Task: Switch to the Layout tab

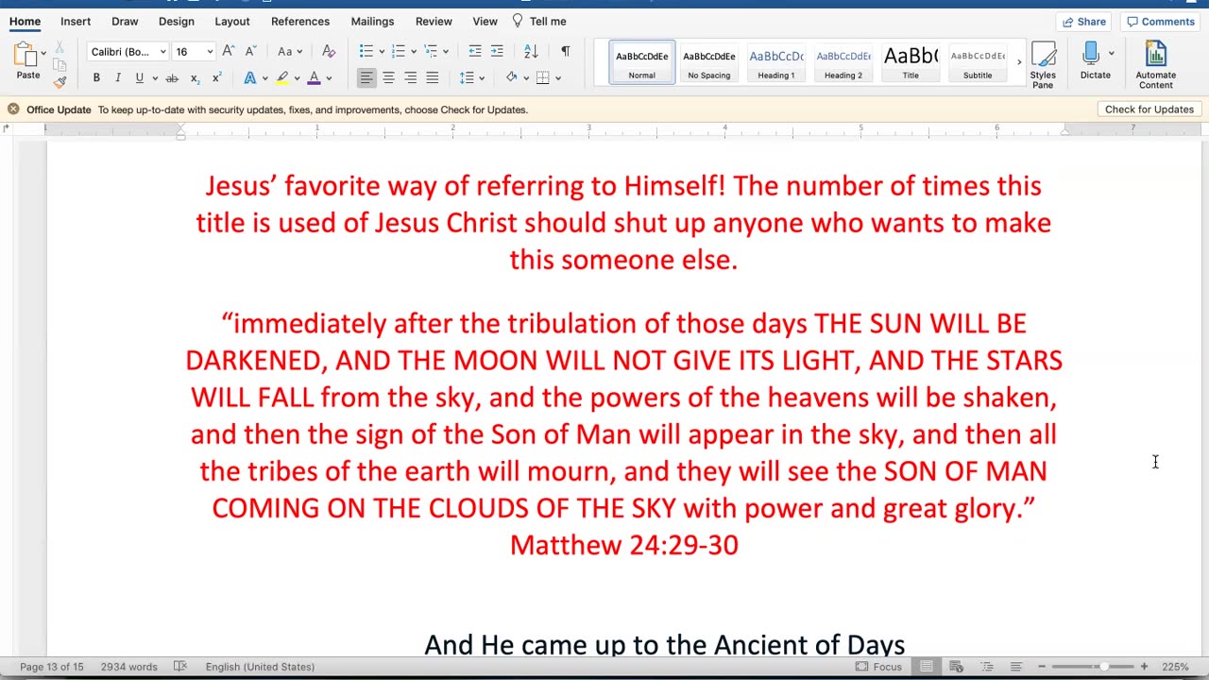Action: pyautogui.click(x=232, y=21)
